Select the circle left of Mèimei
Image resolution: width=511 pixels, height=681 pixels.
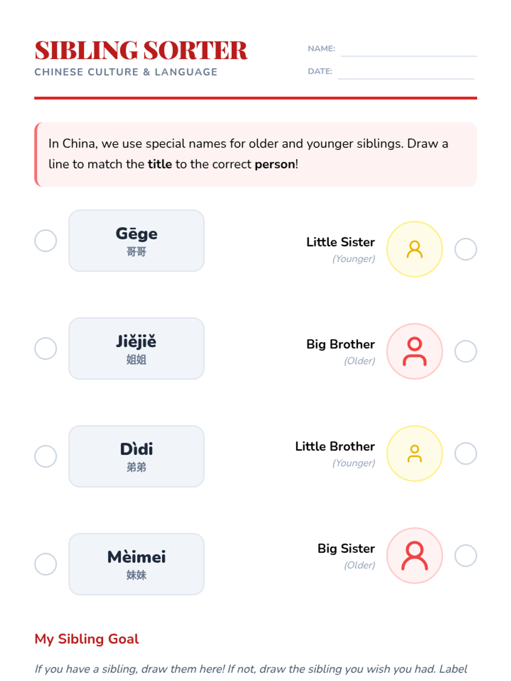pyautogui.click(x=46, y=564)
